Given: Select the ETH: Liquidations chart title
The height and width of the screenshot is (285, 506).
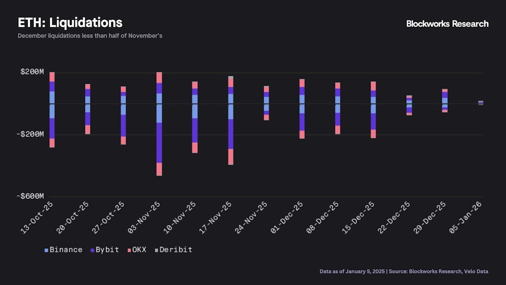Looking at the screenshot, I should click(x=70, y=23).
